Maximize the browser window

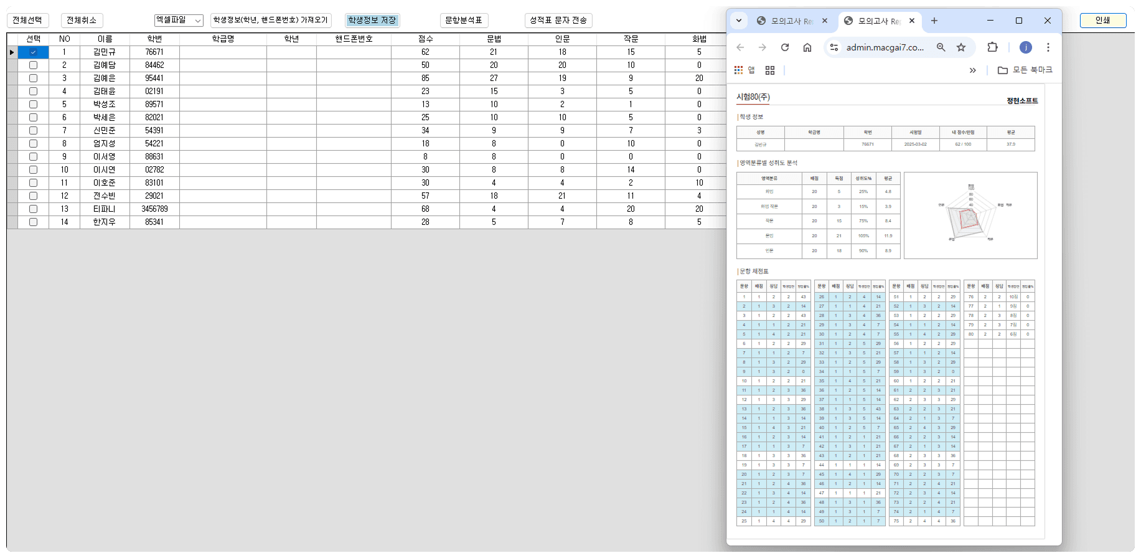1019,21
